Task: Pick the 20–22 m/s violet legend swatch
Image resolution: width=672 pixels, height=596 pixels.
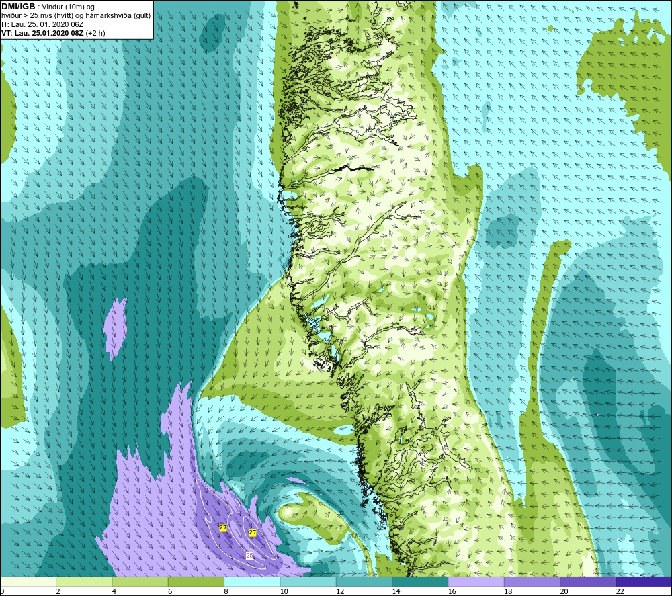Action: (587, 581)
